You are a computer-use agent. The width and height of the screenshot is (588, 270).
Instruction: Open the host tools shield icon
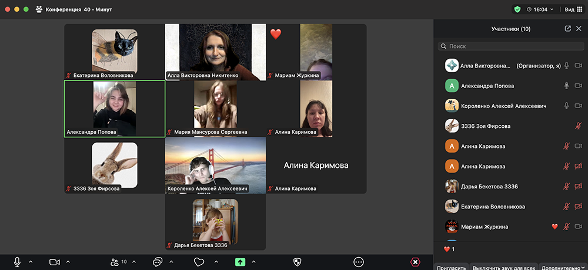click(298, 262)
